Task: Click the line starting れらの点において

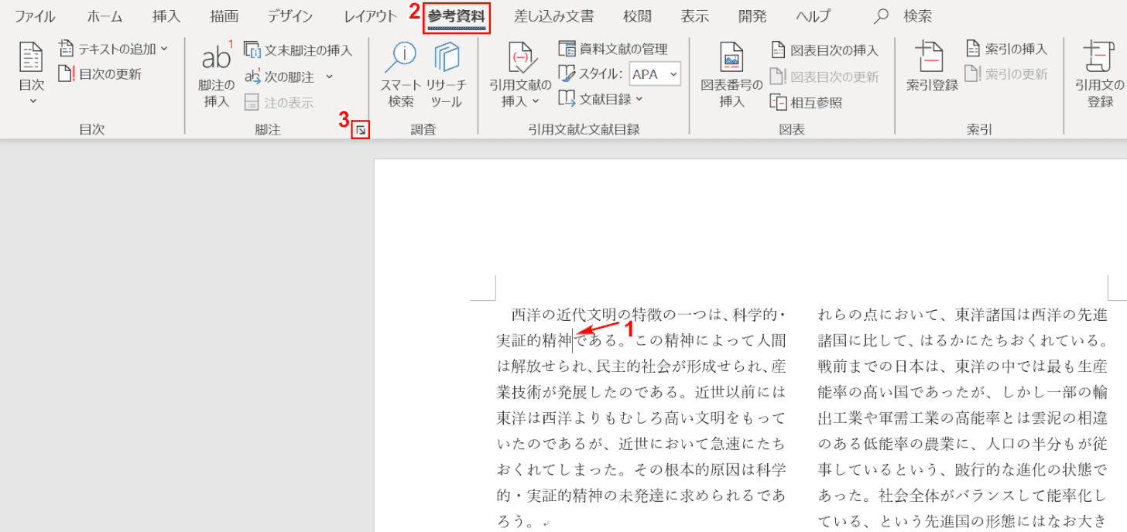Action: tap(962, 315)
